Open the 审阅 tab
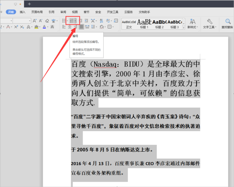The image size is (234, 187). point(63,12)
